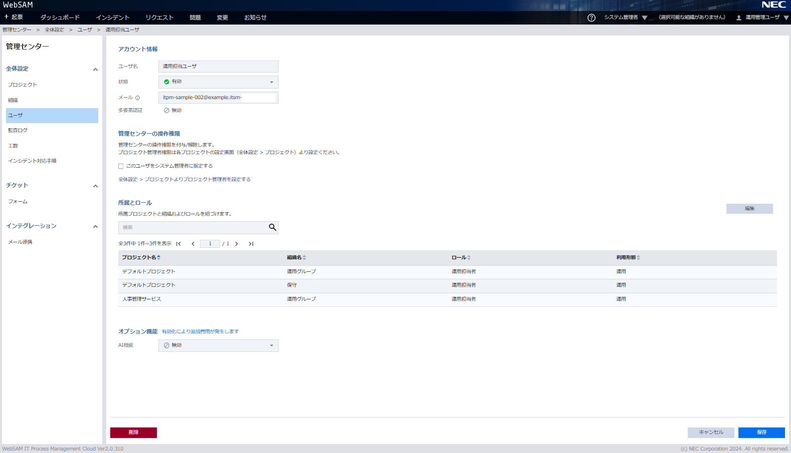Go to previous page arrow
Screen dimensions: 791x453
193,244
